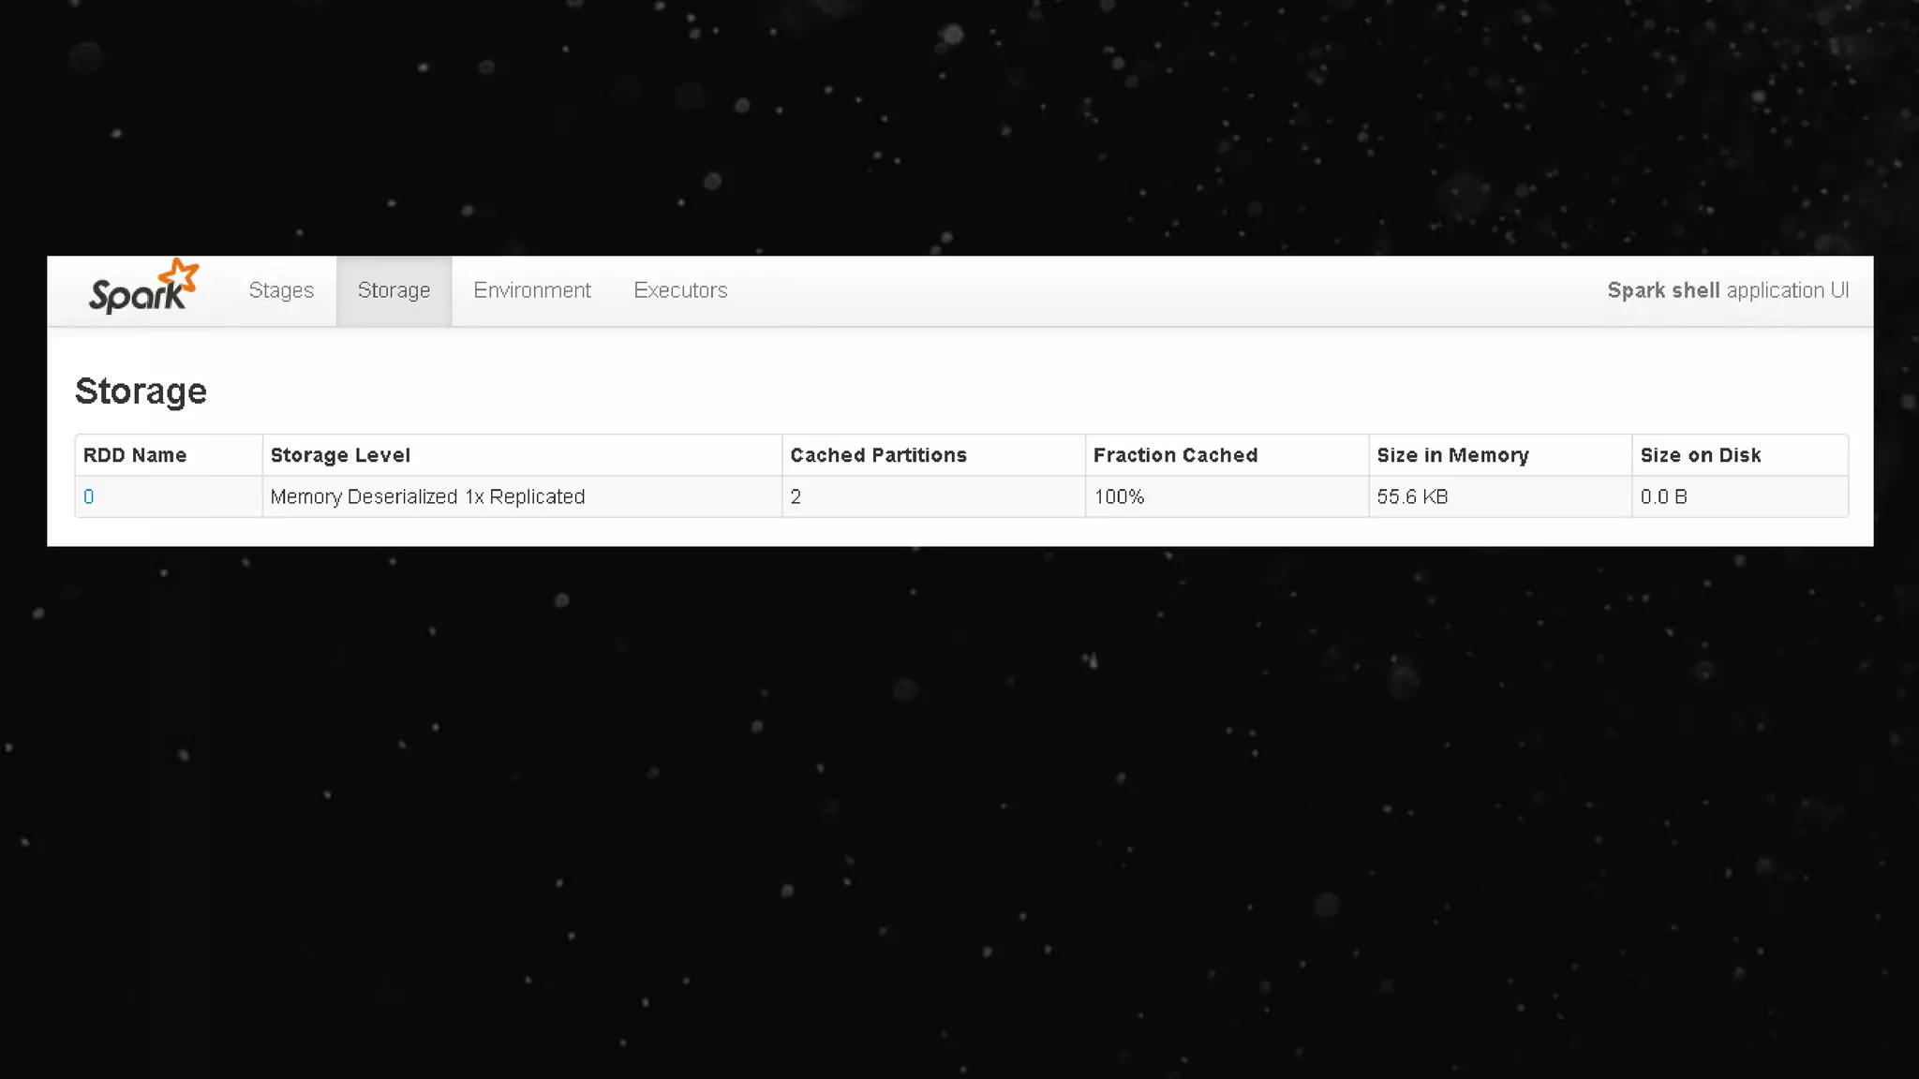Select the Storage tab
Screen dimensions: 1919x1079
pyautogui.click(x=394, y=290)
